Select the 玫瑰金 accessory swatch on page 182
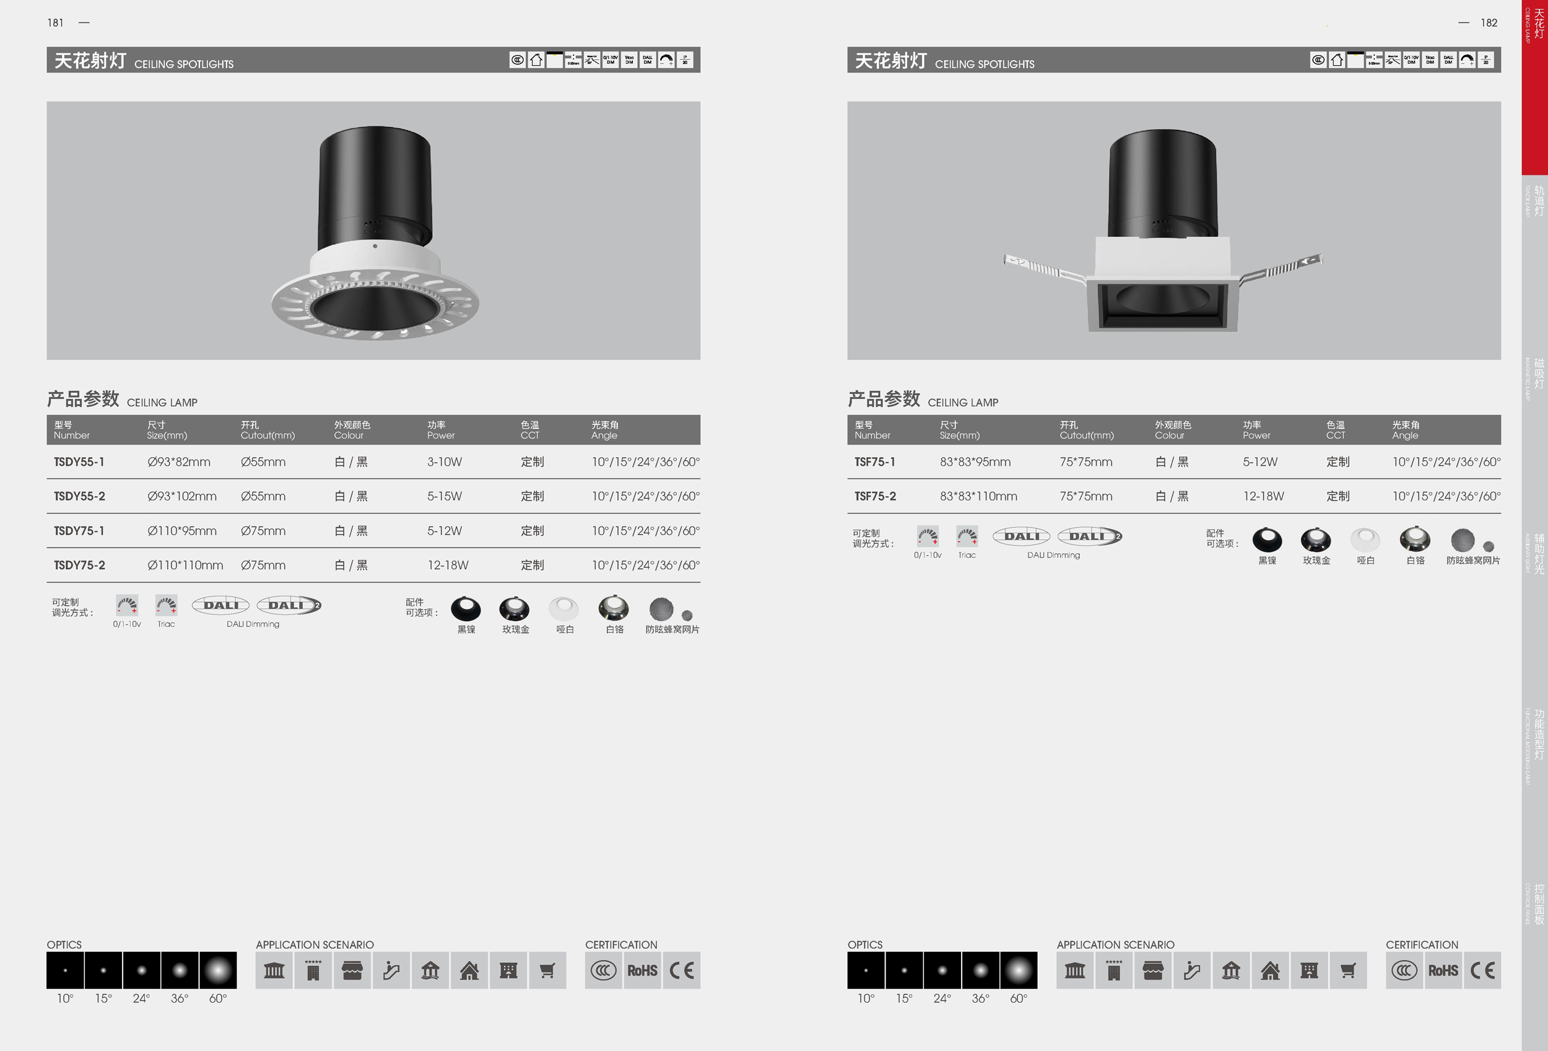The height and width of the screenshot is (1051, 1548). pyautogui.click(x=1316, y=539)
